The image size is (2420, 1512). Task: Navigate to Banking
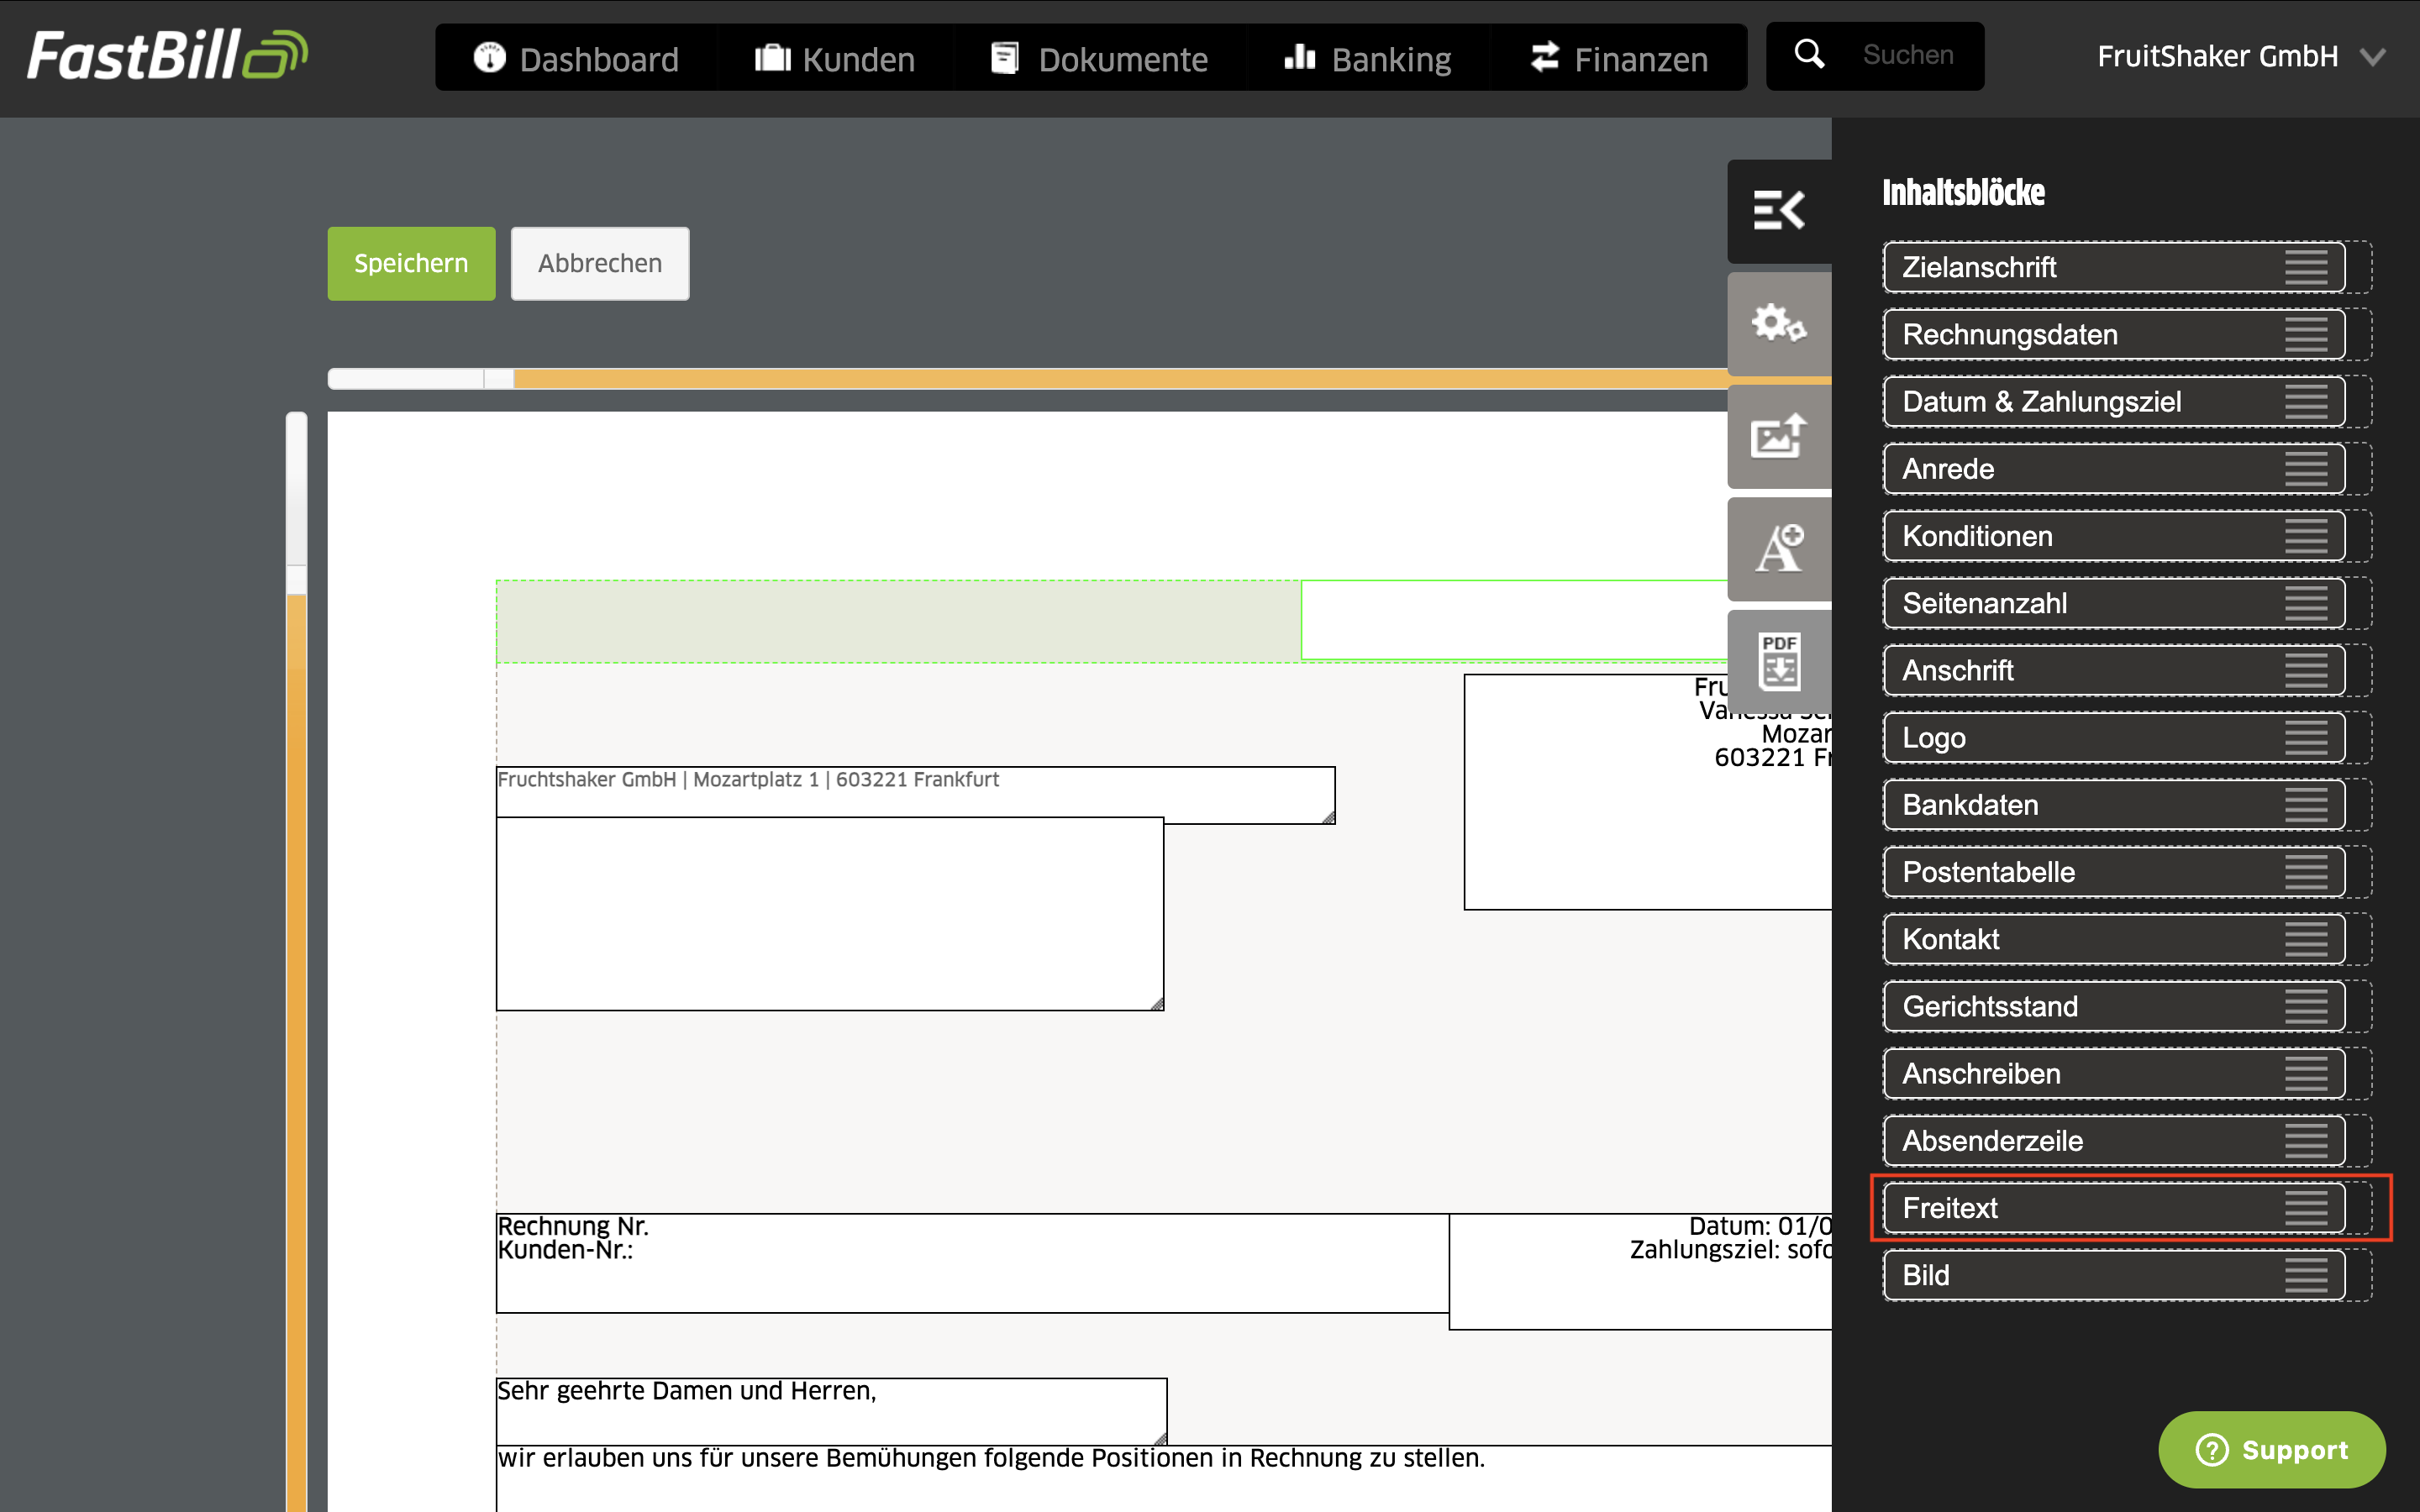click(x=1368, y=58)
